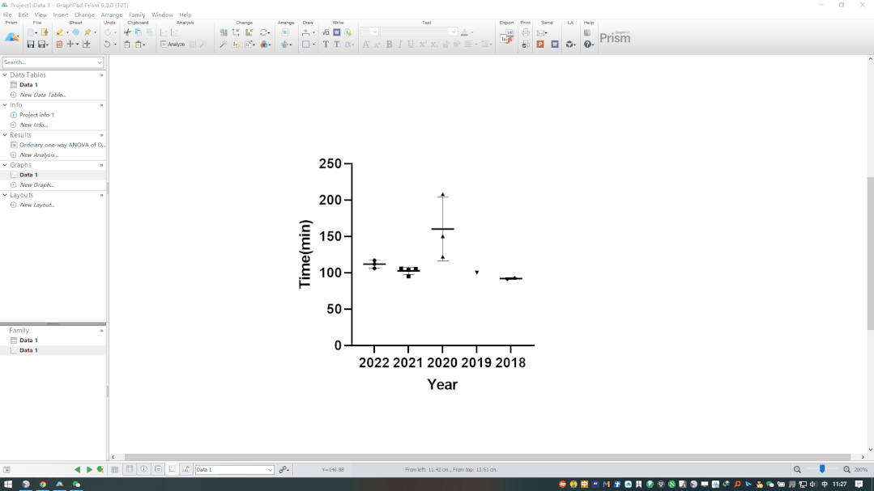Viewport: 874px width, 491px height.
Task: Click the Analyze button in the Analysis group
Action: click(173, 44)
